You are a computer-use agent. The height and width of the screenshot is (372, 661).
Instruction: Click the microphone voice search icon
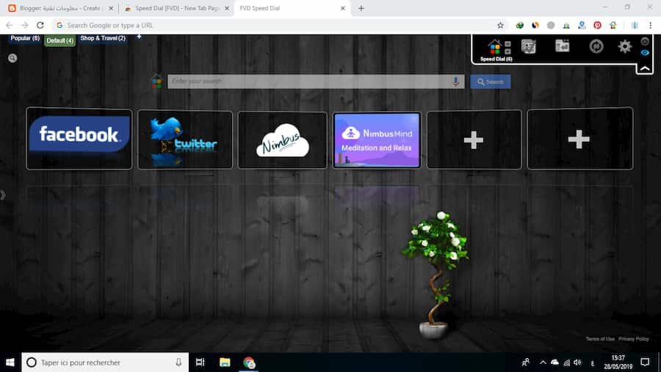(x=456, y=81)
